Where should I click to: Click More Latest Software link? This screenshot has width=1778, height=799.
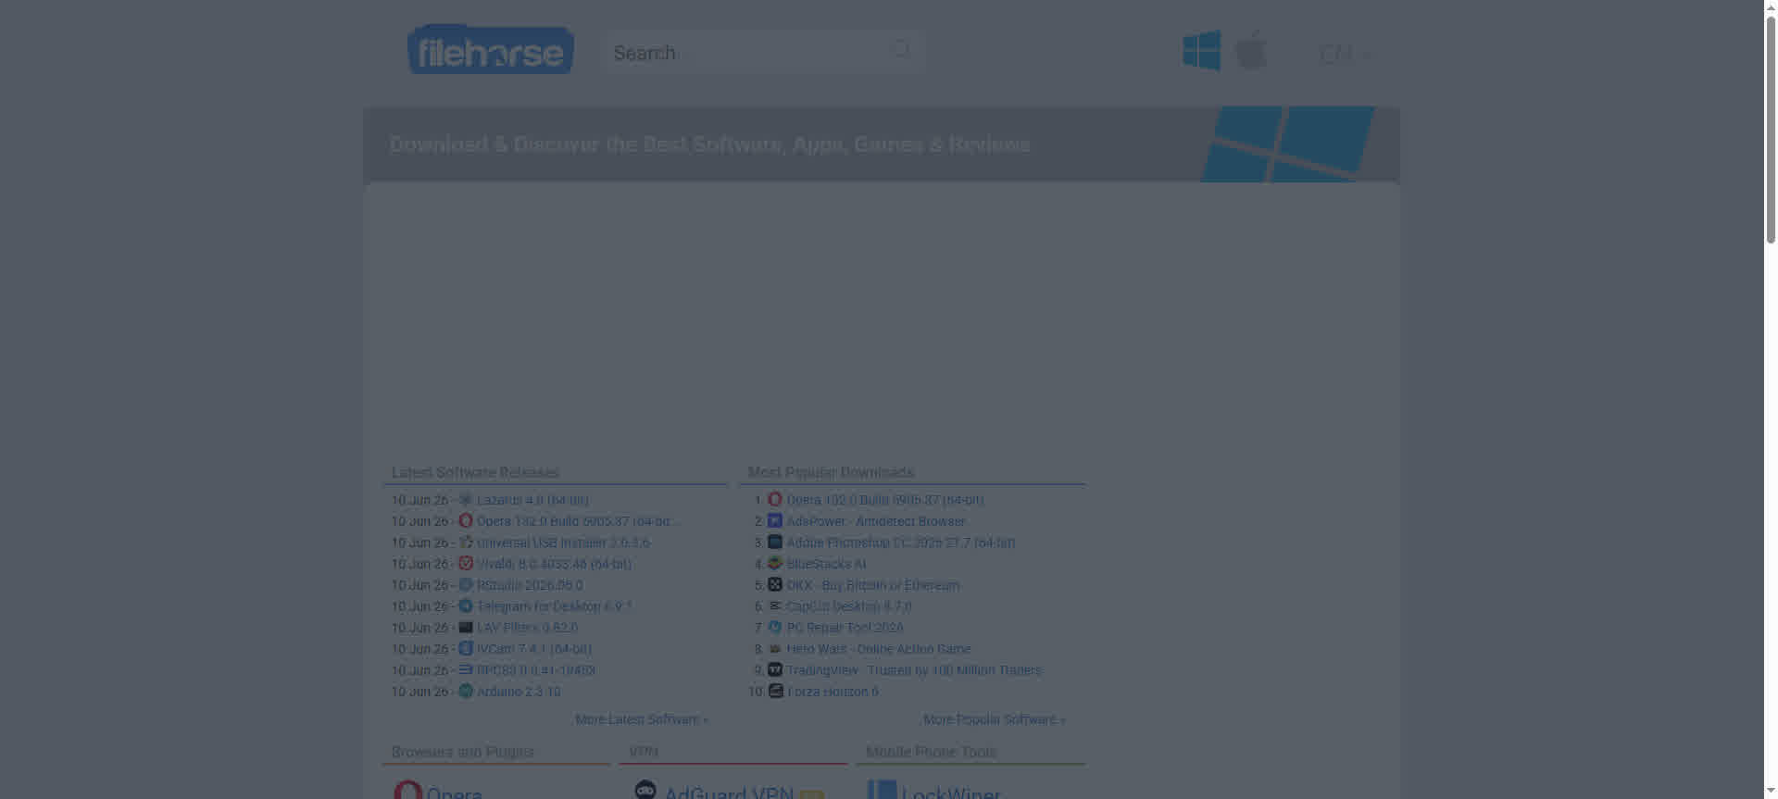642,719
